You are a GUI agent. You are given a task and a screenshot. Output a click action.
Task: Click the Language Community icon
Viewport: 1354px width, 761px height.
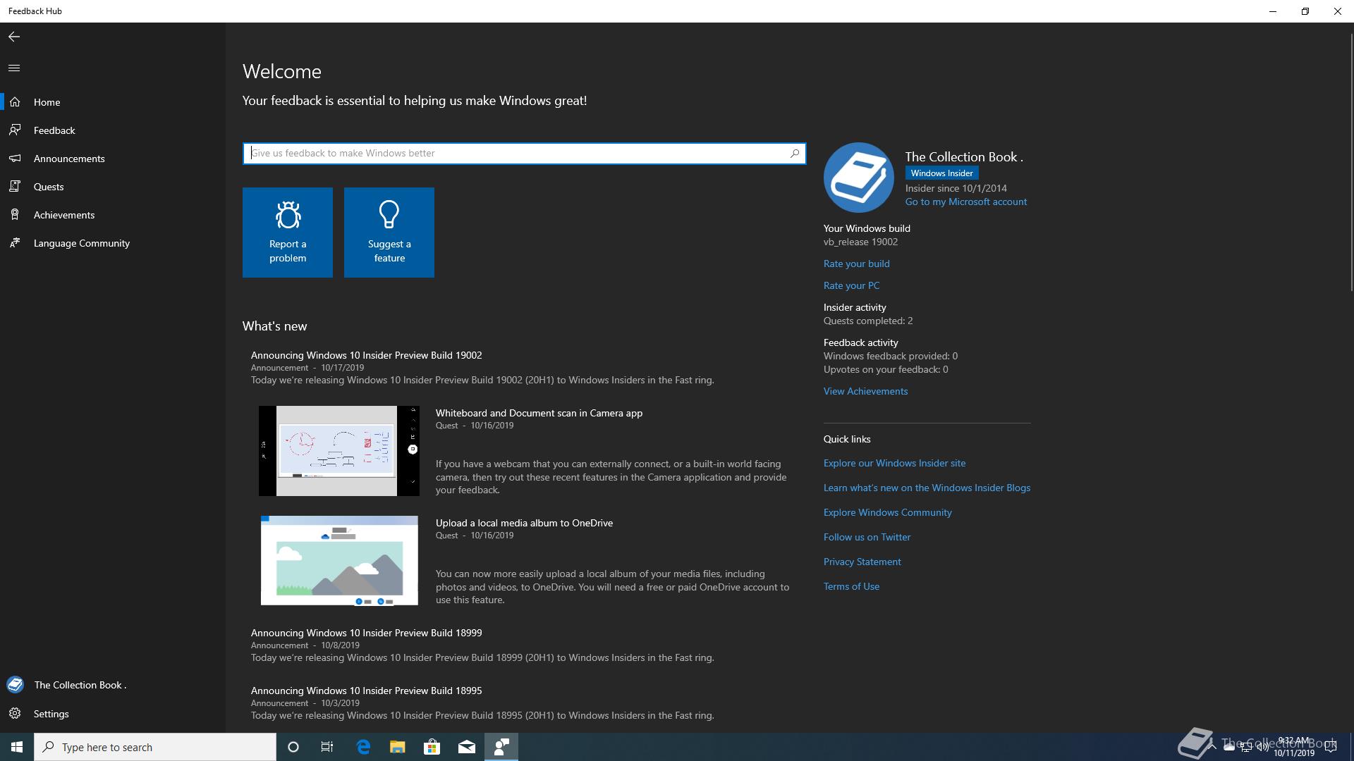coord(15,243)
